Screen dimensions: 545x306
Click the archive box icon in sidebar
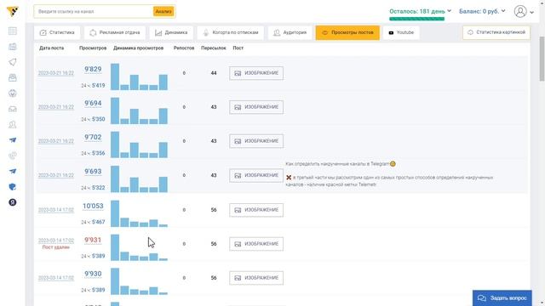coord(13,77)
